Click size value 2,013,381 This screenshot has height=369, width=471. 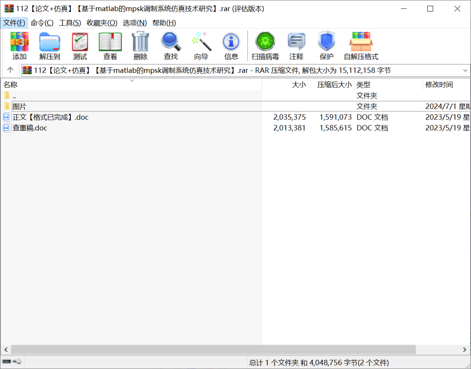(x=289, y=128)
